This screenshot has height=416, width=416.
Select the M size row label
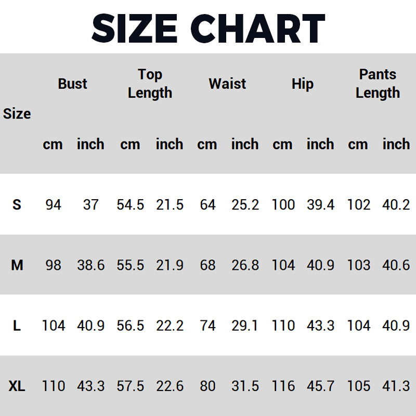(17, 265)
